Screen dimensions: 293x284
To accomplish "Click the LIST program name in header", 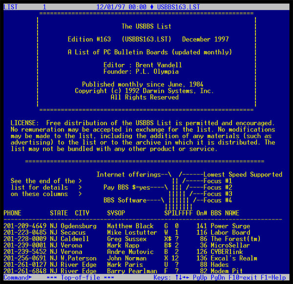I will pos(11,7).
